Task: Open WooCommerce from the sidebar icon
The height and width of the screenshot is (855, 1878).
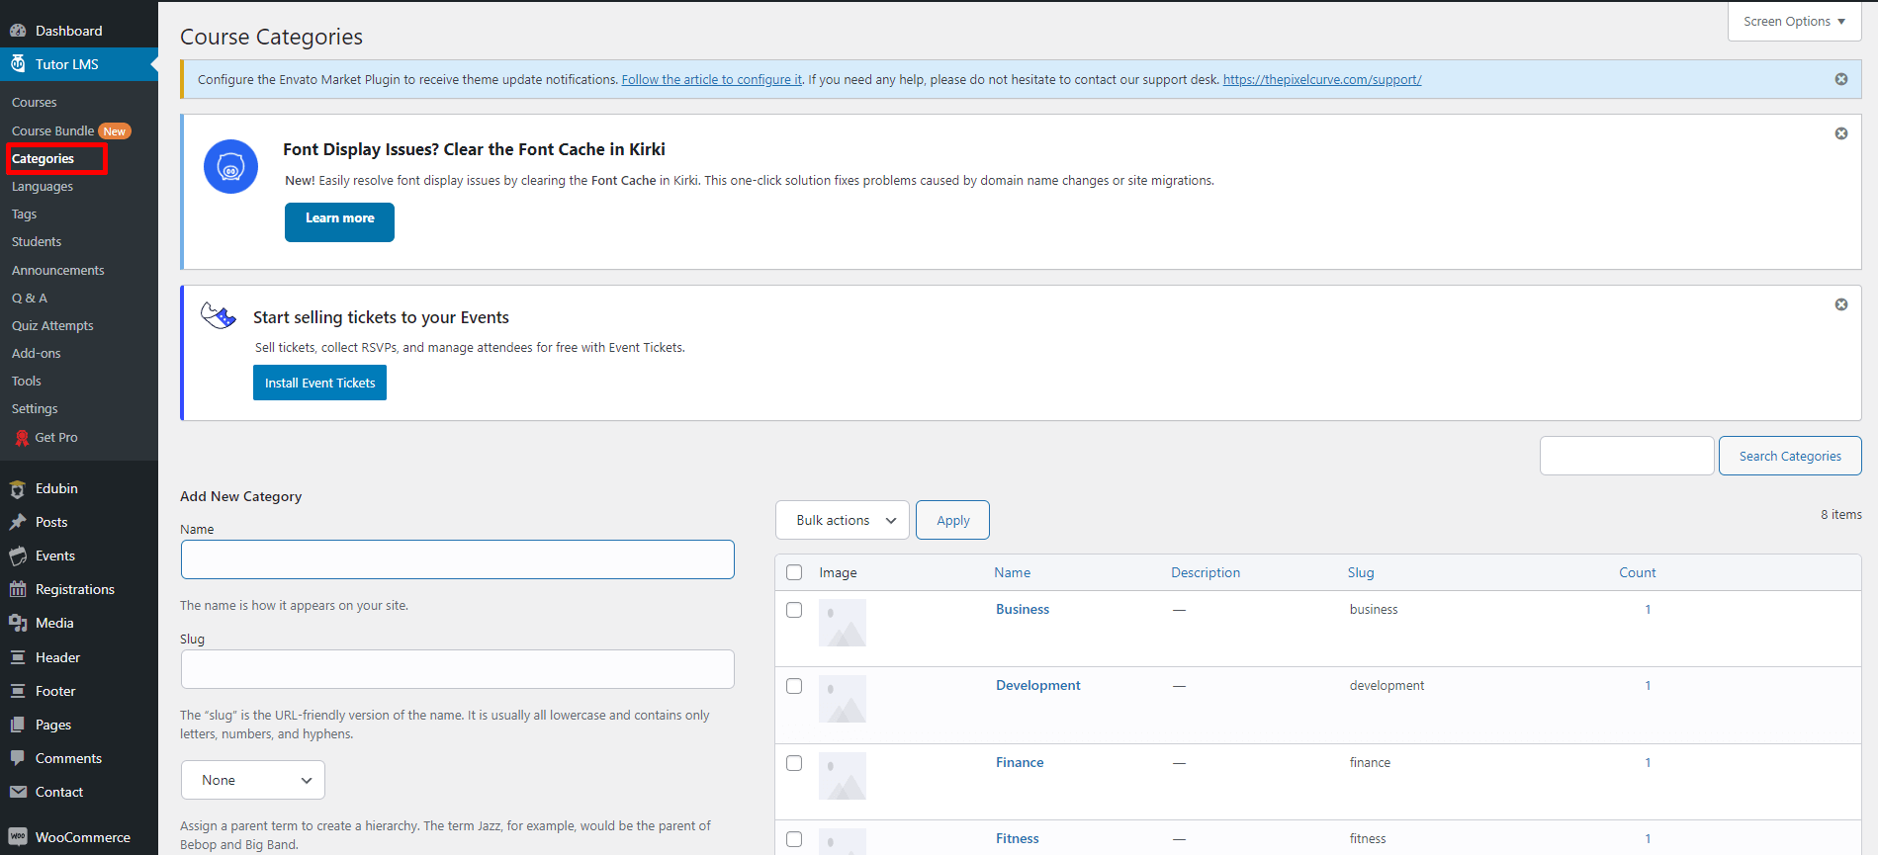Action: coord(18,837)
